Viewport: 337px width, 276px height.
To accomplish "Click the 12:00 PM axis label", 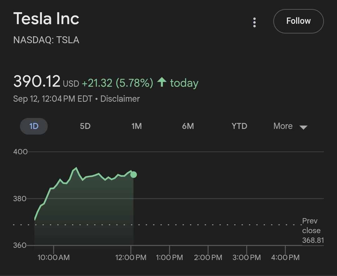I will click(x=131, y=258).
